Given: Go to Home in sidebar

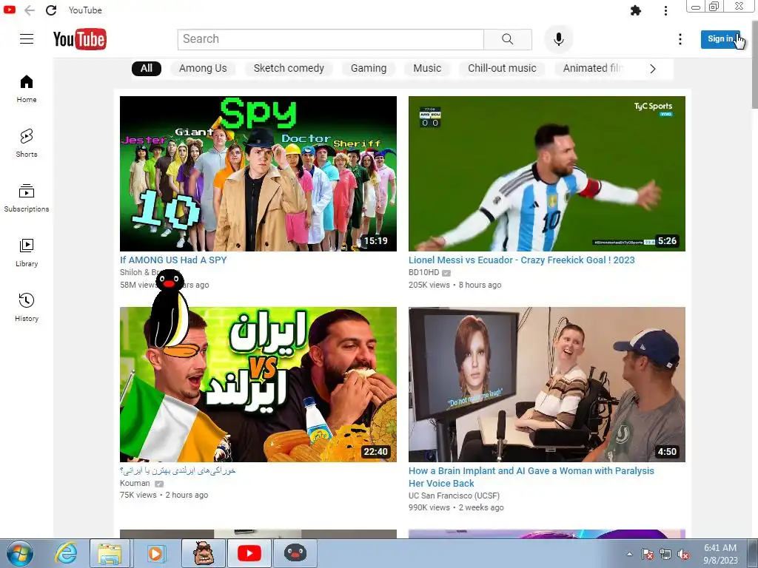Looking at the screenshot, I should 27,89.
